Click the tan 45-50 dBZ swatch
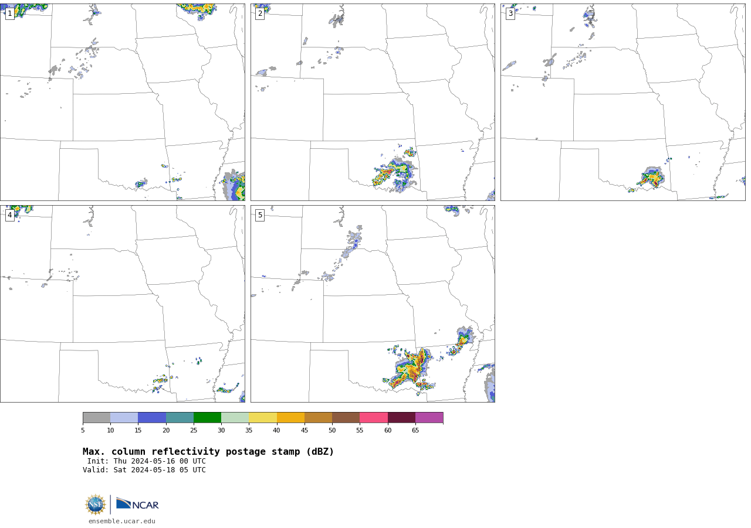The image size is (751, 528). 318,418
